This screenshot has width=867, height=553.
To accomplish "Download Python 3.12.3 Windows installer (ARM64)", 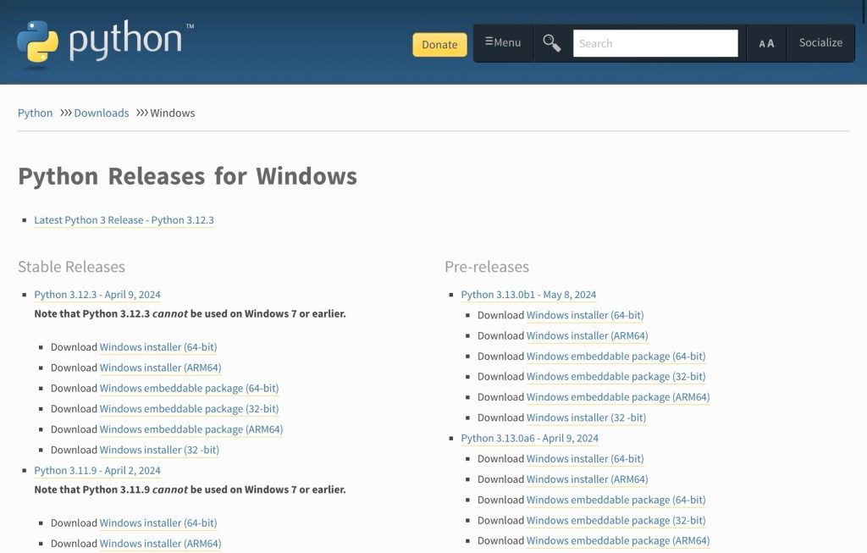I will pos(160,368).
